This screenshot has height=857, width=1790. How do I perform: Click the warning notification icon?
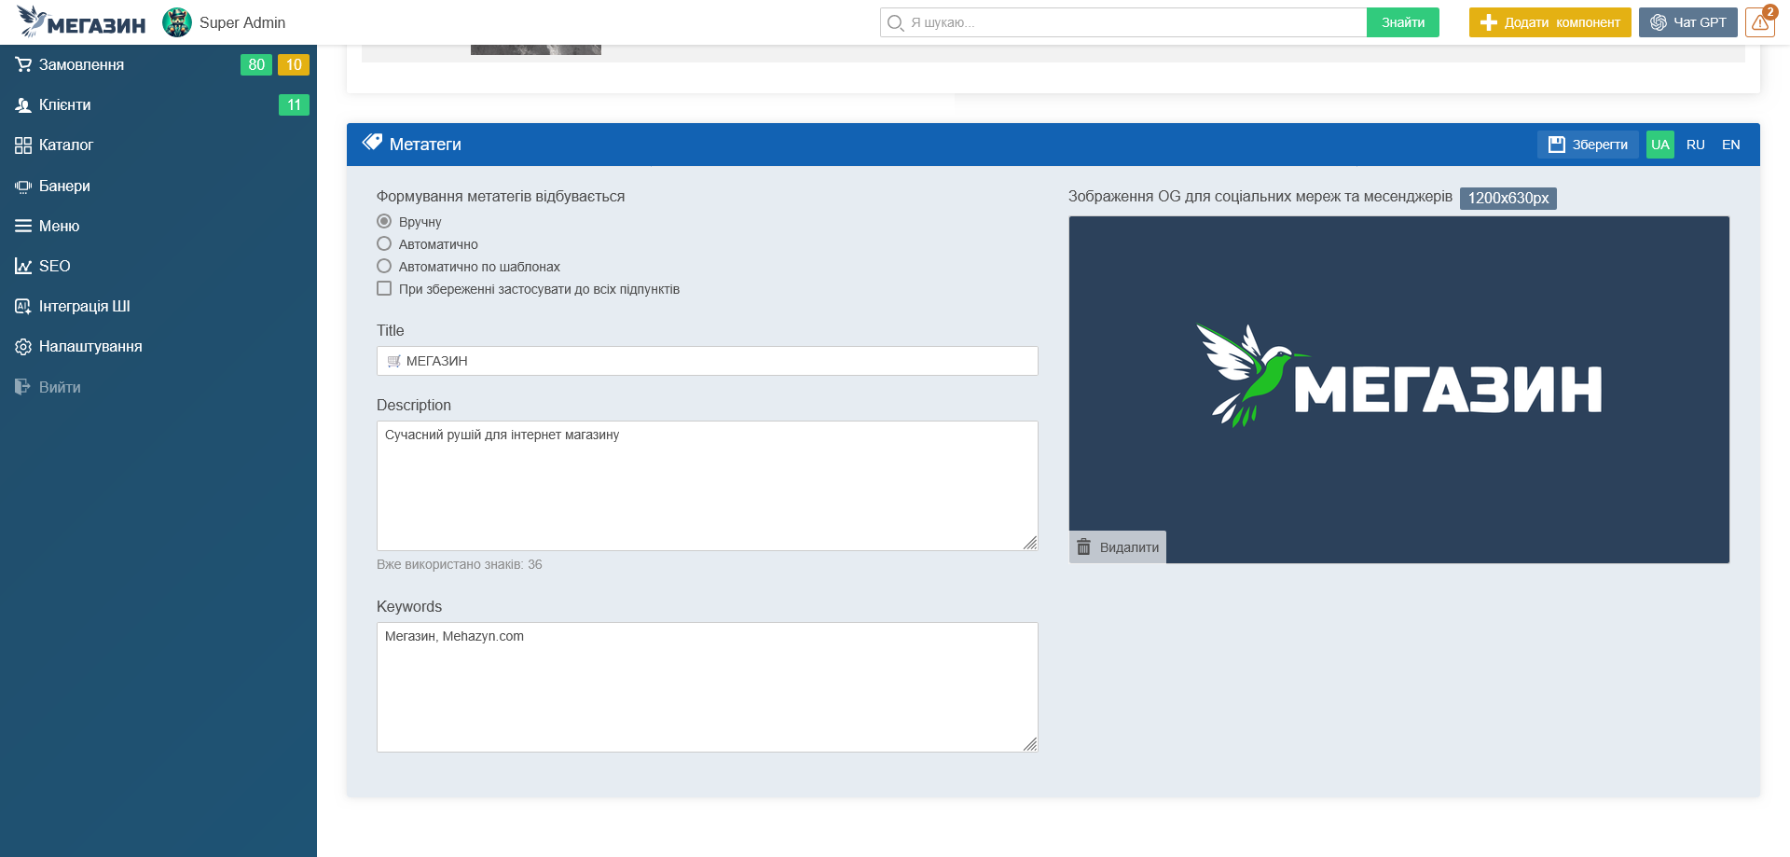[1760, 22]
